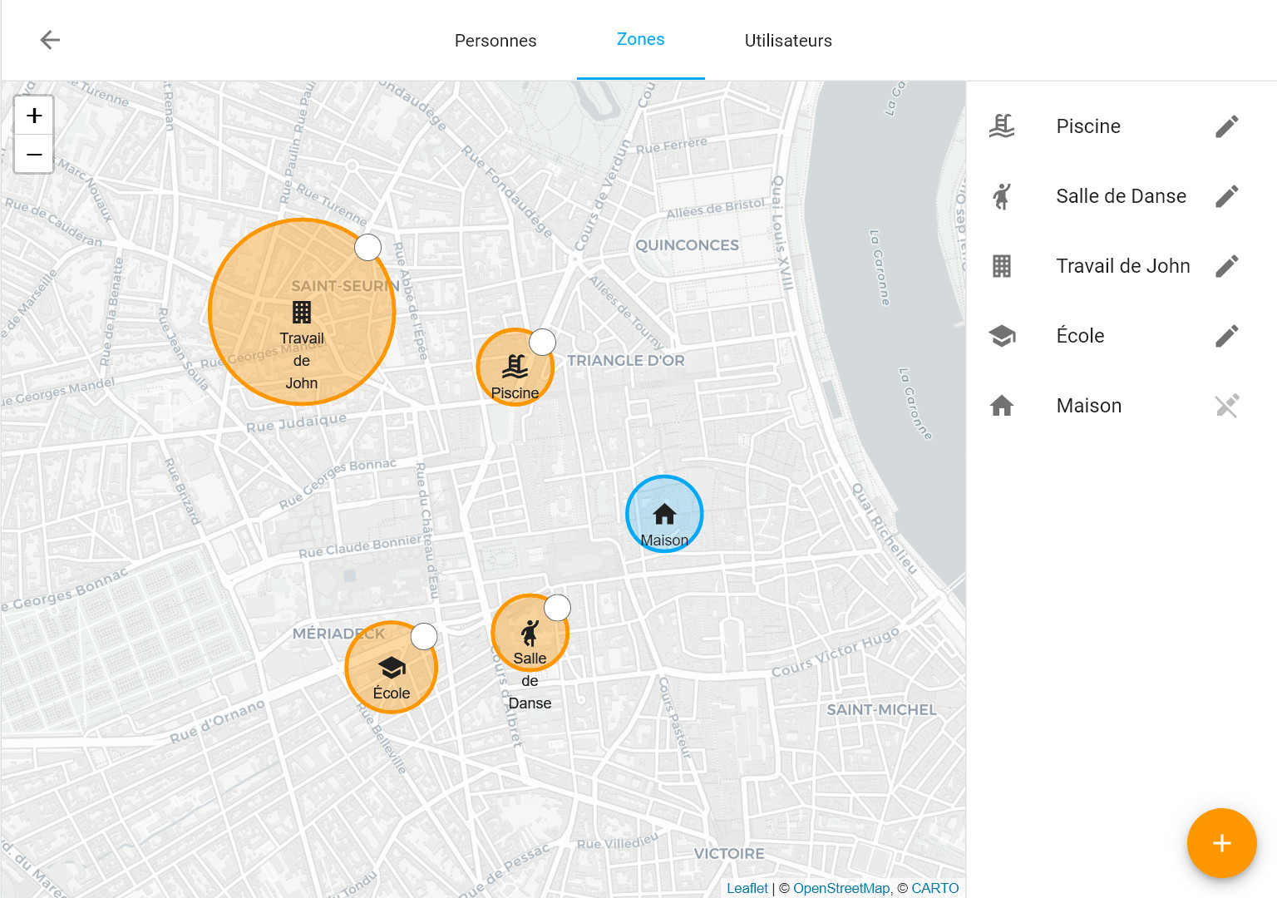
Task: Click the Piscine zone circle on map
Action: pos(515,367)
